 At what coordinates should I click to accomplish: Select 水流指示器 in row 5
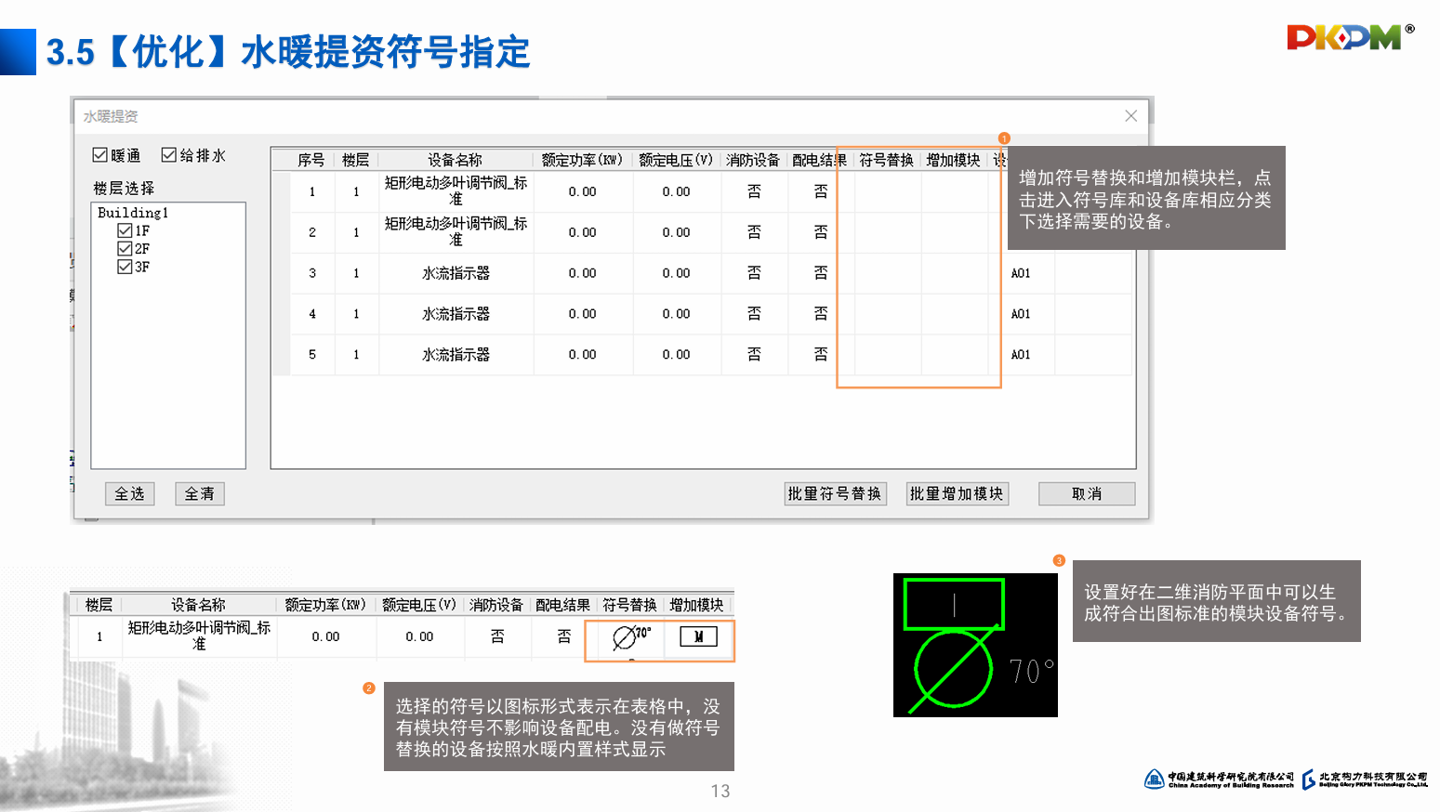click(x=456, y=355)
